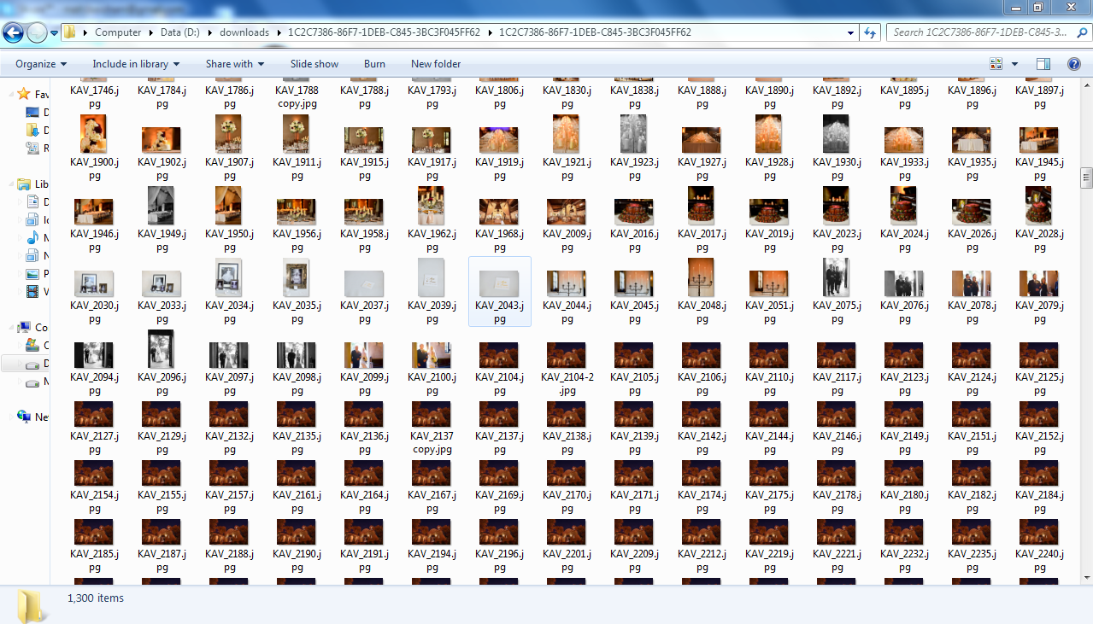The image size is (1093, 624).
Task: Open the Include in library menu
Action: pyautogui.click(x=136, y=64)
